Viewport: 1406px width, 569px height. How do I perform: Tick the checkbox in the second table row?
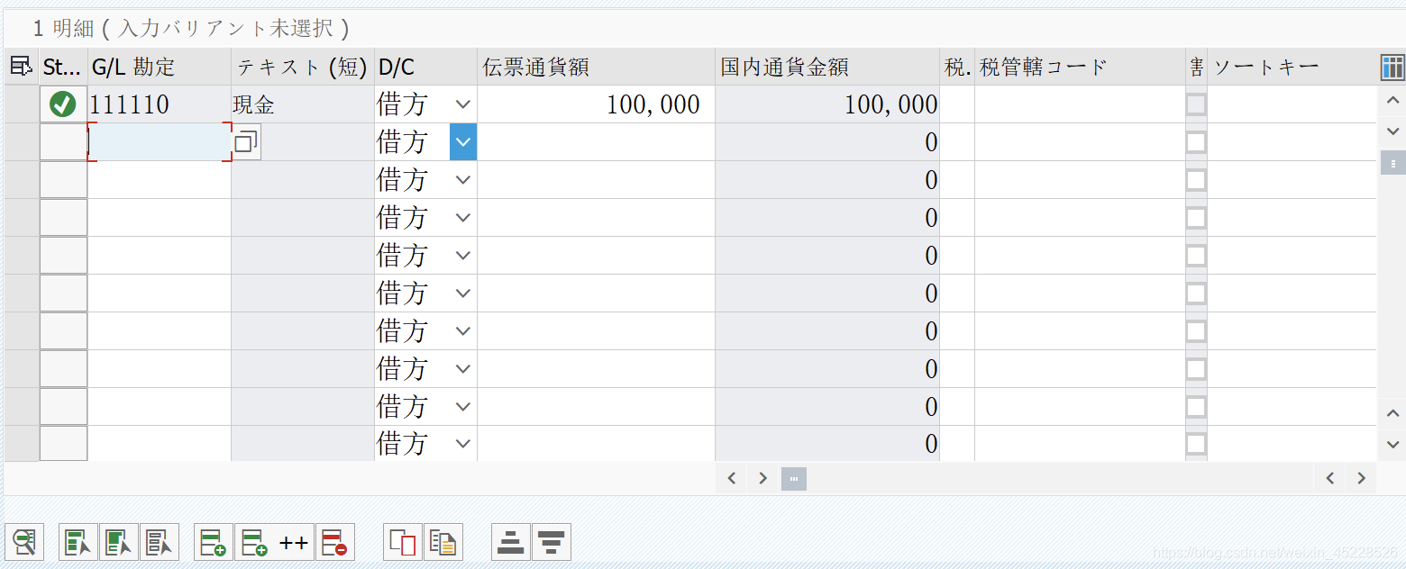(x=1196, y=142)
